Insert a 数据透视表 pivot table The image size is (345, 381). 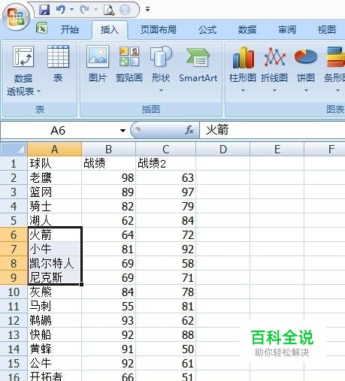point(23,70)
